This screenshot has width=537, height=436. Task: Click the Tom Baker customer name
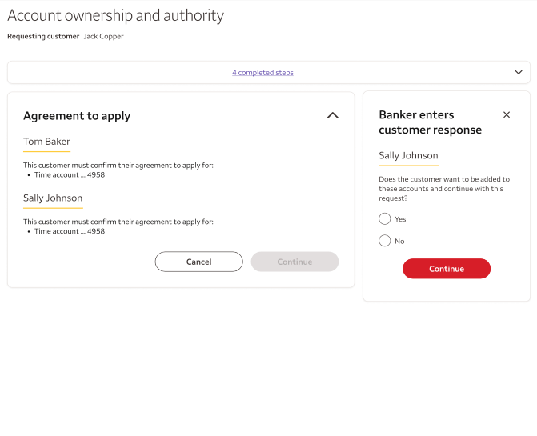46,142
